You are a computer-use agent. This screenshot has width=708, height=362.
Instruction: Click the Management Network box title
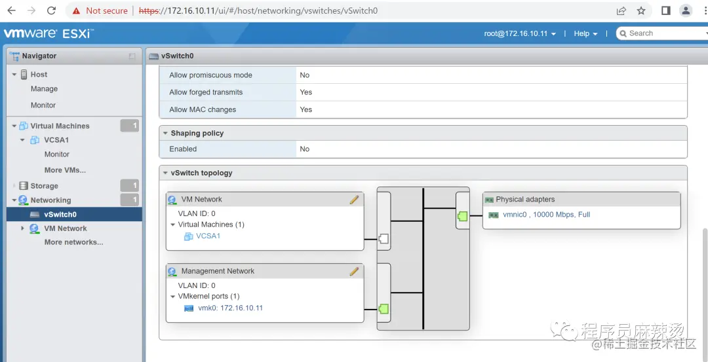coord(218,271)
